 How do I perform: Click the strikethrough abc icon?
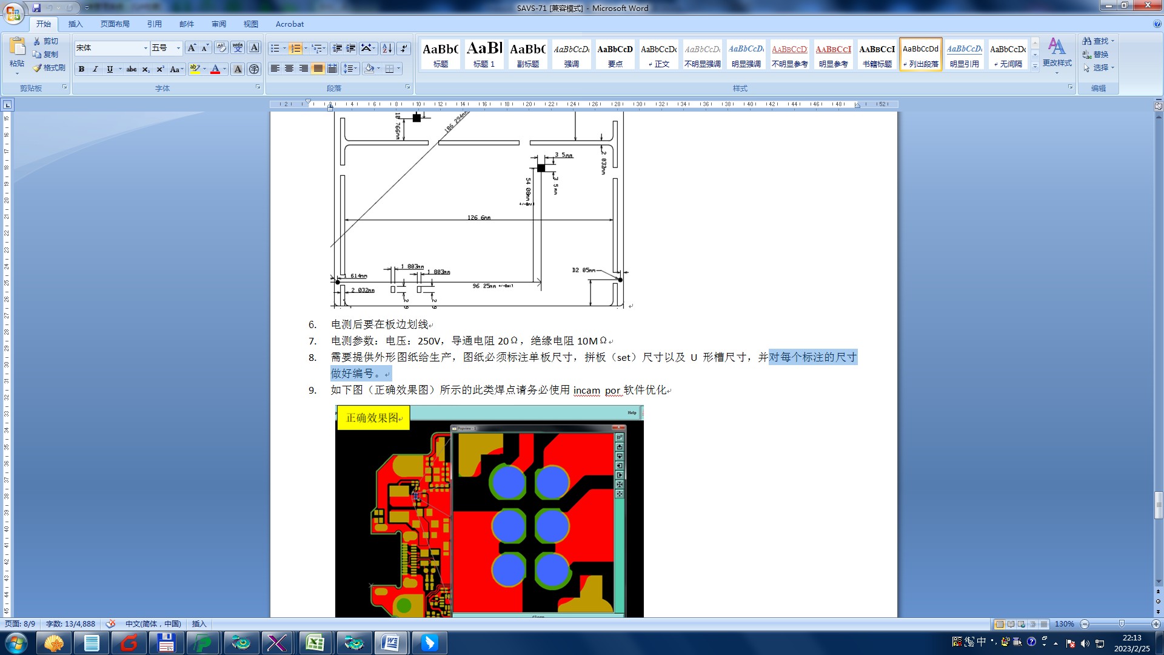(131, 69)
